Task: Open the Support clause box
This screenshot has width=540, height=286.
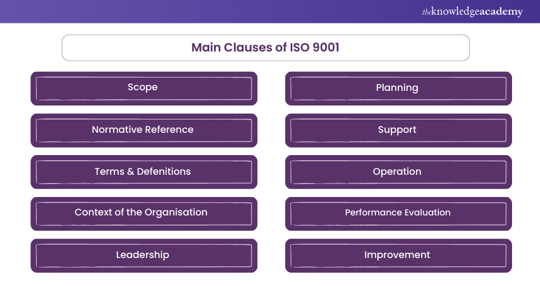Action: tap(398, 130)
